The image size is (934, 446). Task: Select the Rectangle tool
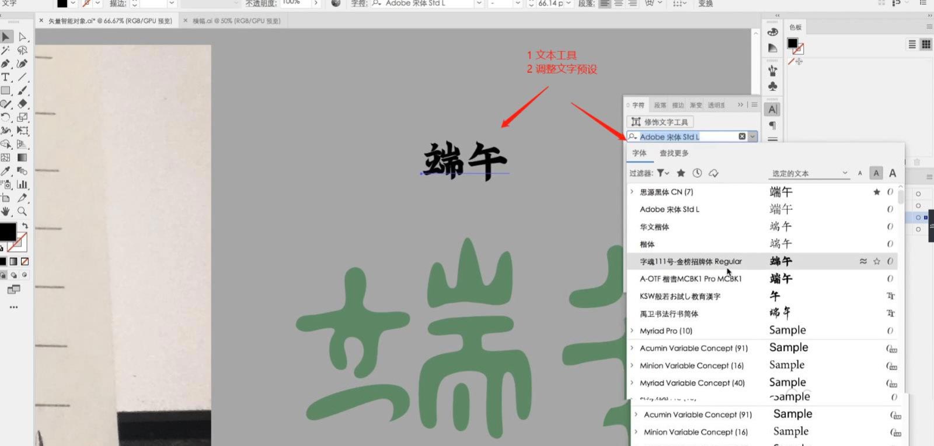[6, 90]
